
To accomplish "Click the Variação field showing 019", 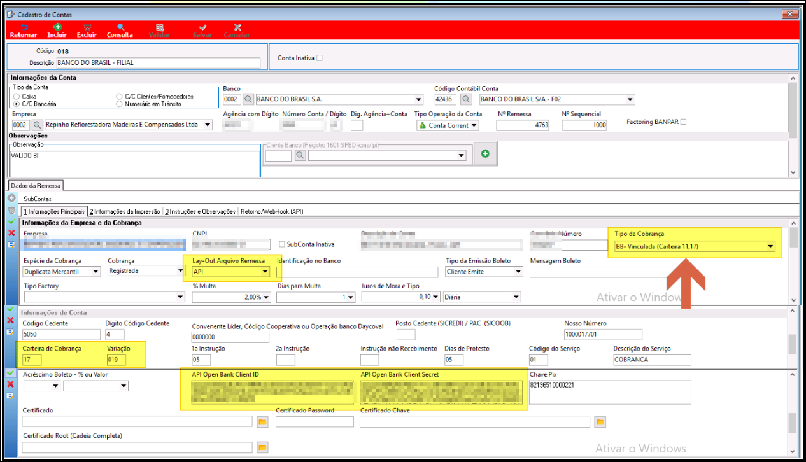I will 116,360.
